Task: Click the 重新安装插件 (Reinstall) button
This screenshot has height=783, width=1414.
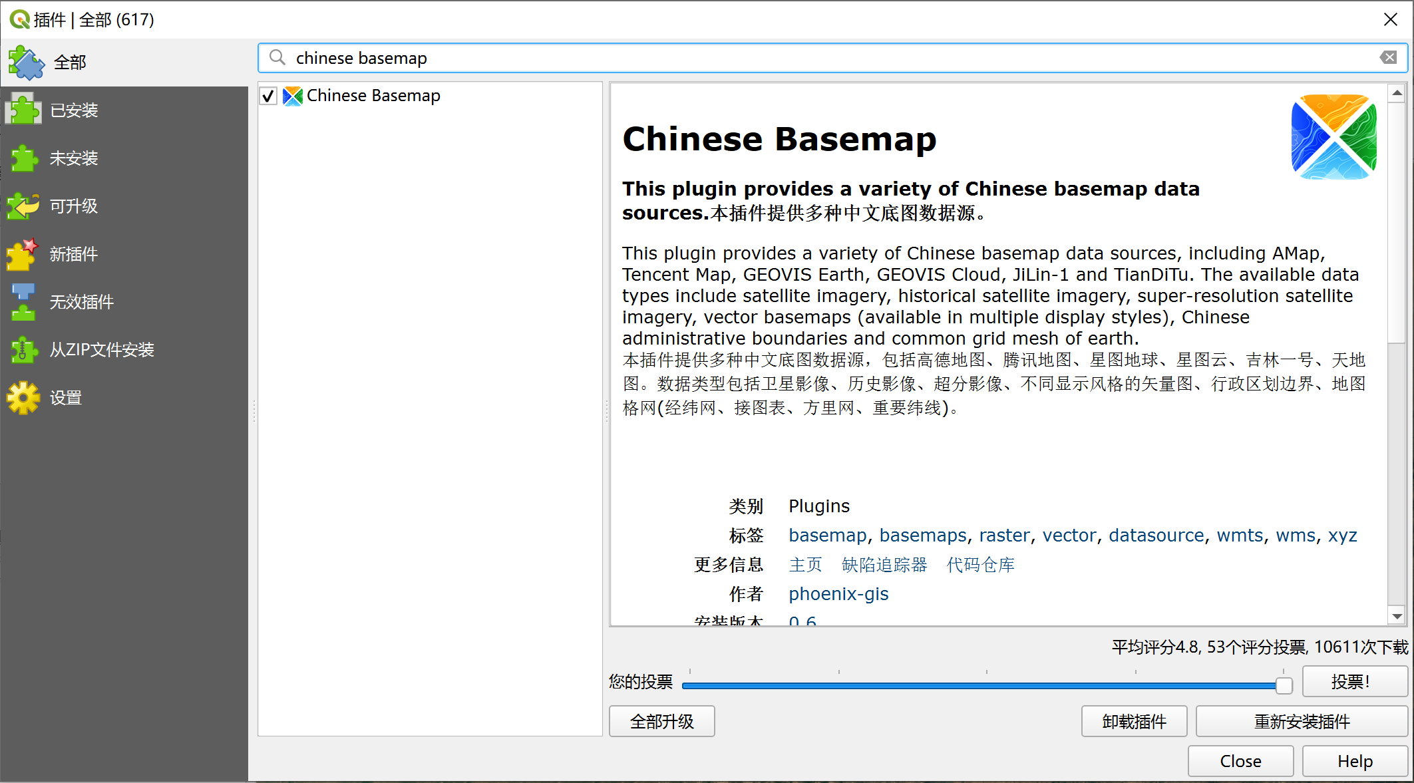Action: coord(1302,721)
